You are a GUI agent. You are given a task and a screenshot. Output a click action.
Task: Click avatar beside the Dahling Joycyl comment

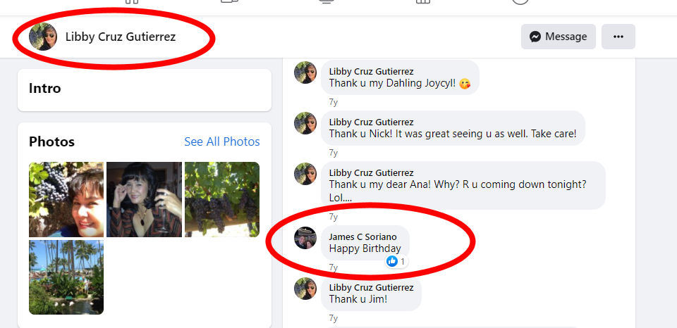[305, 72]
